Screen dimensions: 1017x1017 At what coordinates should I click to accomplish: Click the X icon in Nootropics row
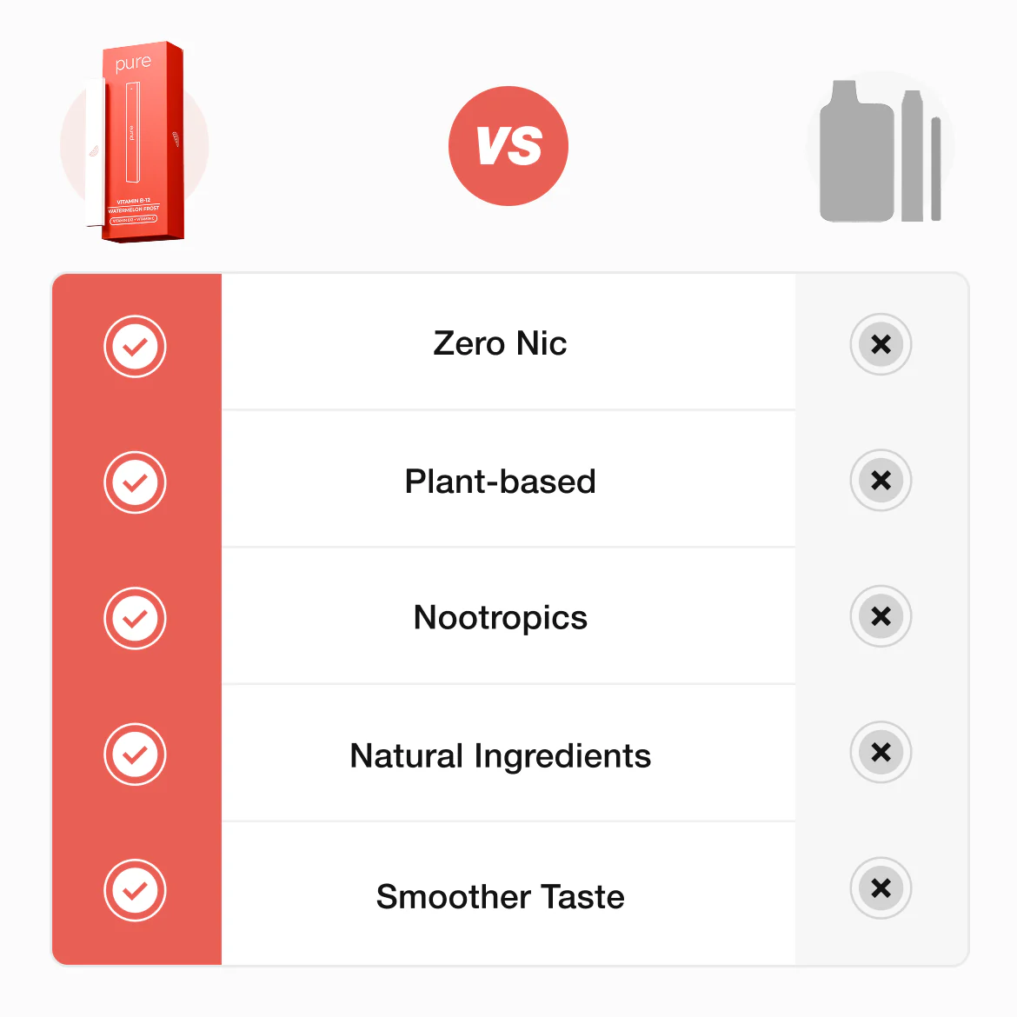click(x=881, y=616)
